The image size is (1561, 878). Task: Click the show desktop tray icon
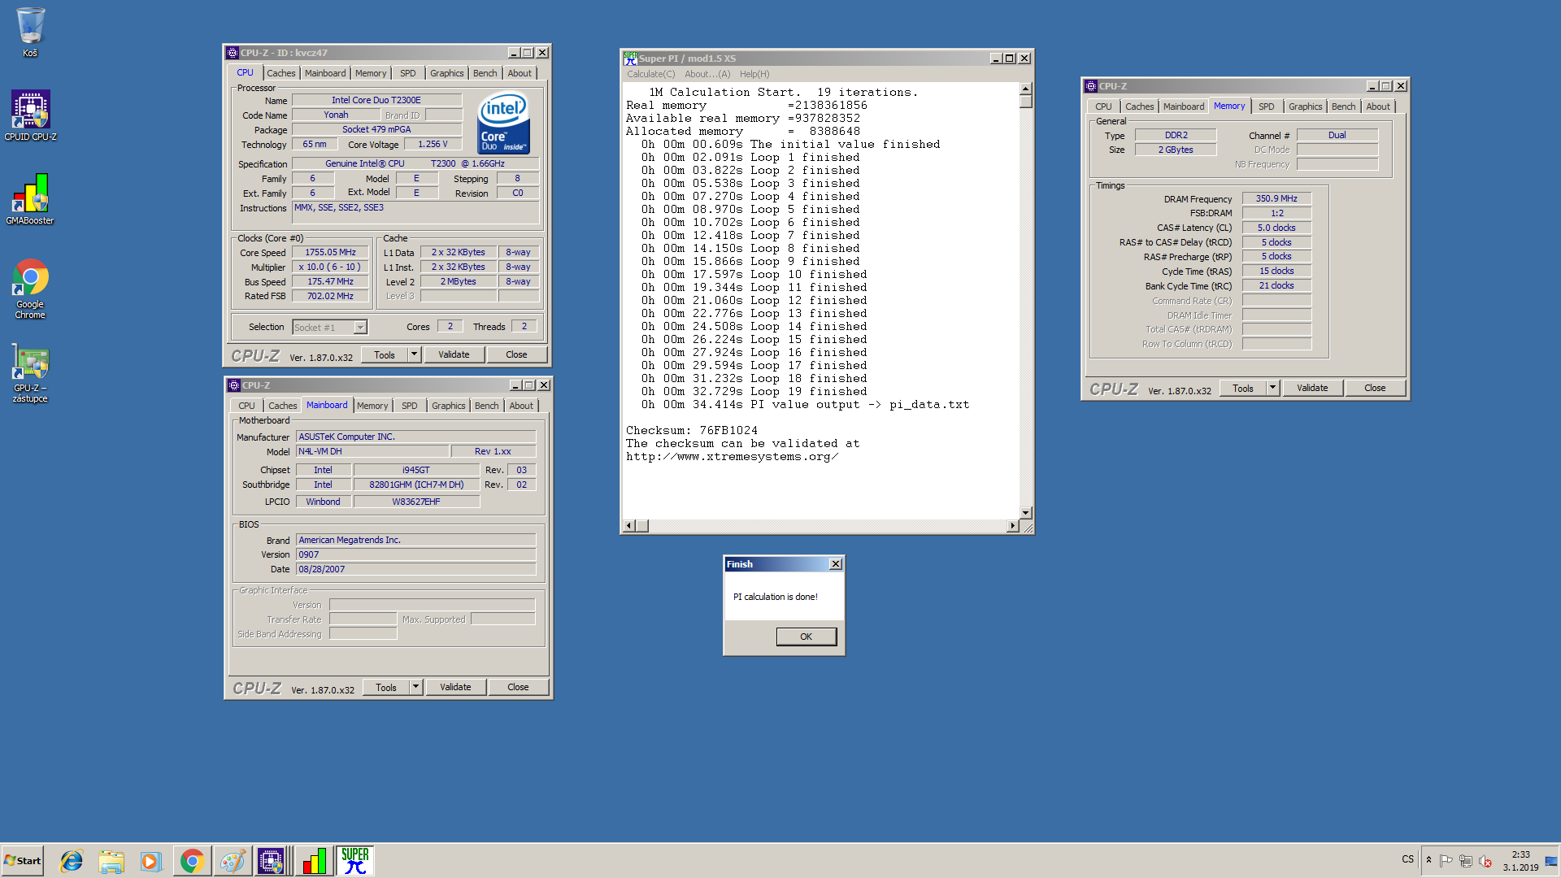1551,861
